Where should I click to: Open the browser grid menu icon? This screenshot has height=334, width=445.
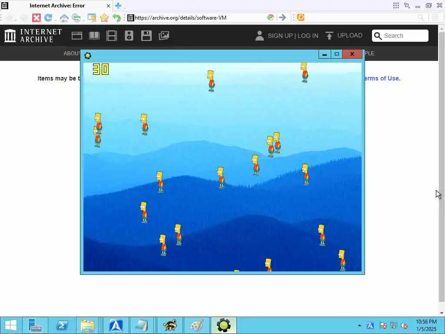pos(396,5)
